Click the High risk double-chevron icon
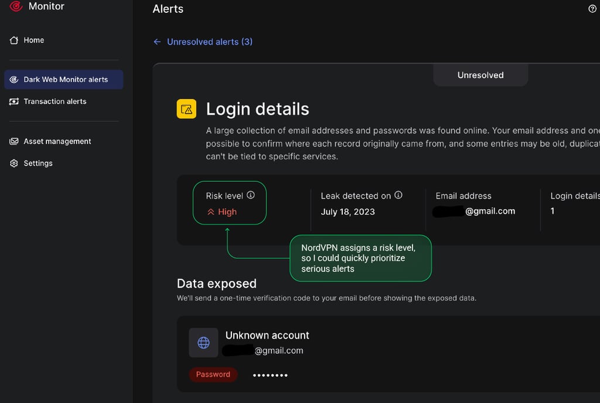 pos(210,212)
